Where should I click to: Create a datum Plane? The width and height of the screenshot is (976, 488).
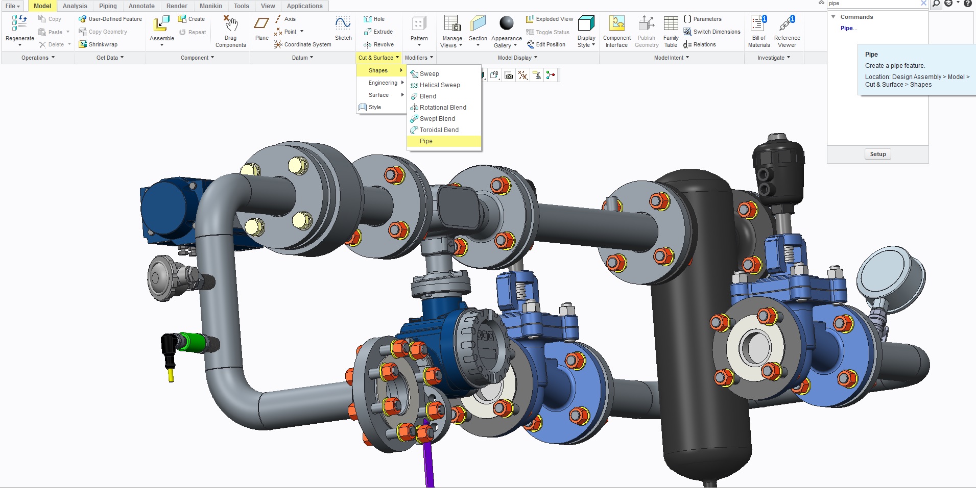click(261, 24)
